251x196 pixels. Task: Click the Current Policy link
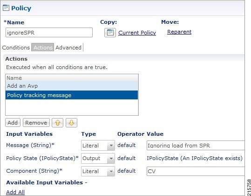(137, 33)
